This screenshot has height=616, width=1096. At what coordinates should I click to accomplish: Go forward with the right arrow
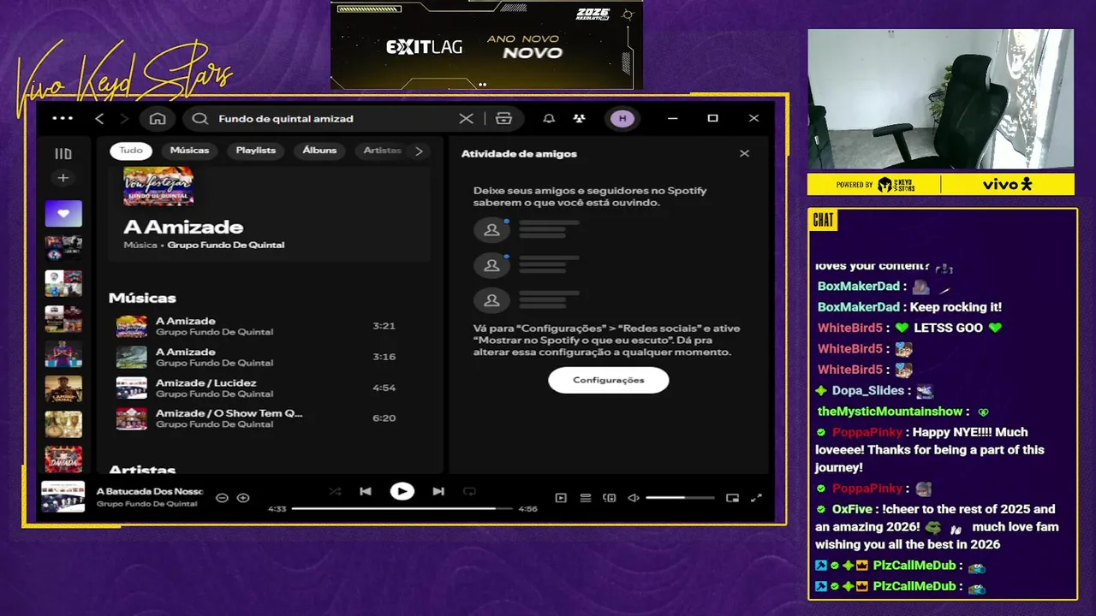[x=124, y=119]
